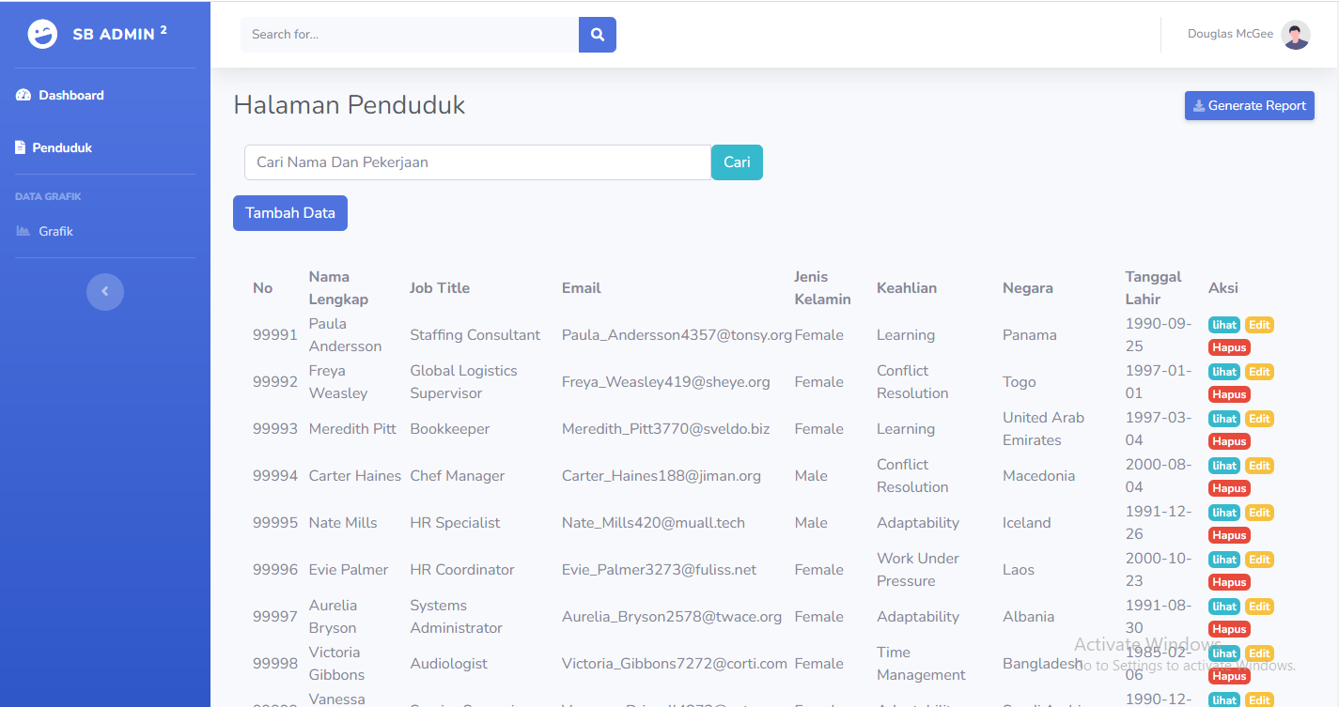Click the Cari button
The height and width of the screenshot is (707, 1339).
(737, 162)
